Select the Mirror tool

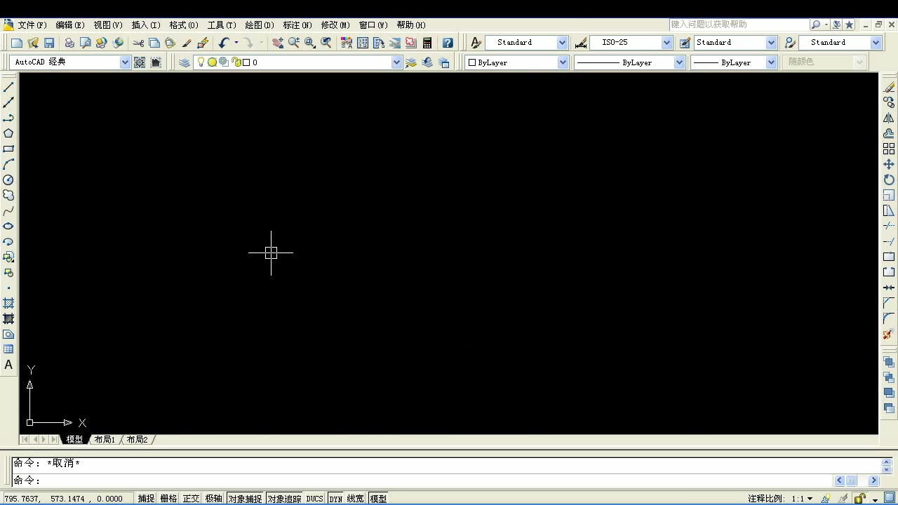point(889,118)
